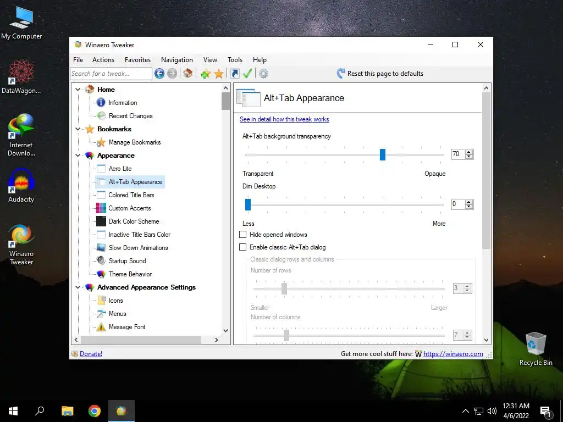Click the green checkmark toolbar icon
Screen dimensions: 563x422
pos(247,74)
